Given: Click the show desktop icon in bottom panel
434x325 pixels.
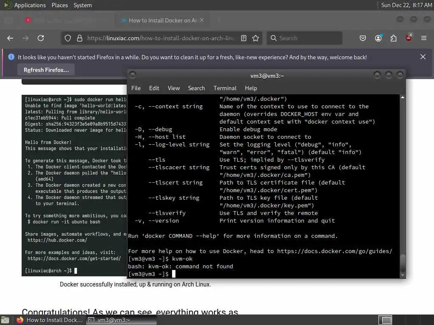Looking at the screenshot, I should 5,320.
